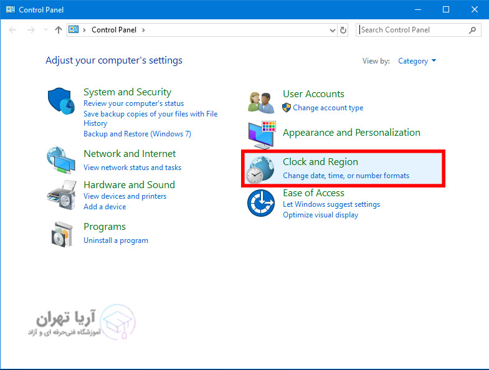Open Clock and Region heading
Image resolution: width=489 pixels, height=370 pixels.
(x=320, y=162)
